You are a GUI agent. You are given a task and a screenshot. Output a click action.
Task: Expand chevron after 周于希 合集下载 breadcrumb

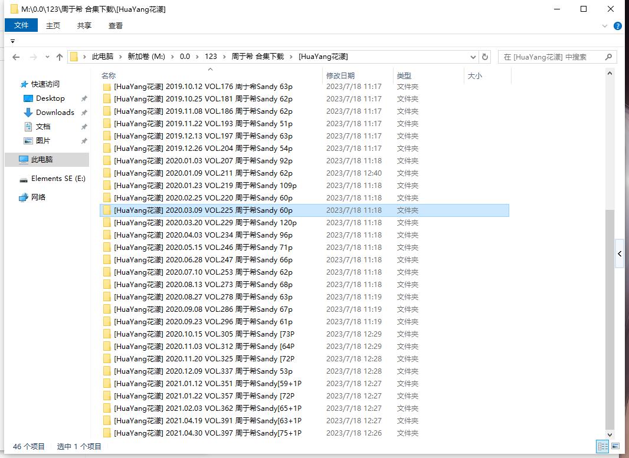[x=291, y=57]
